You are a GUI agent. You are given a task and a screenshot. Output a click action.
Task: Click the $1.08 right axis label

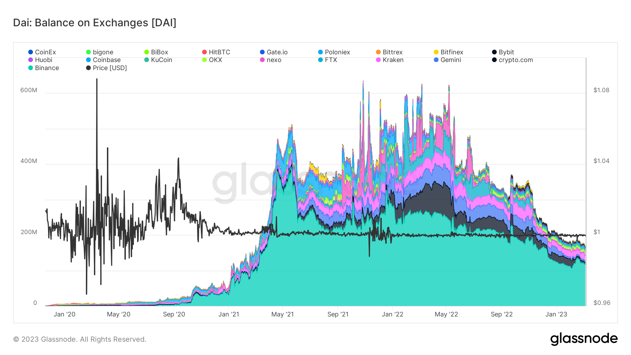point(601,90)
